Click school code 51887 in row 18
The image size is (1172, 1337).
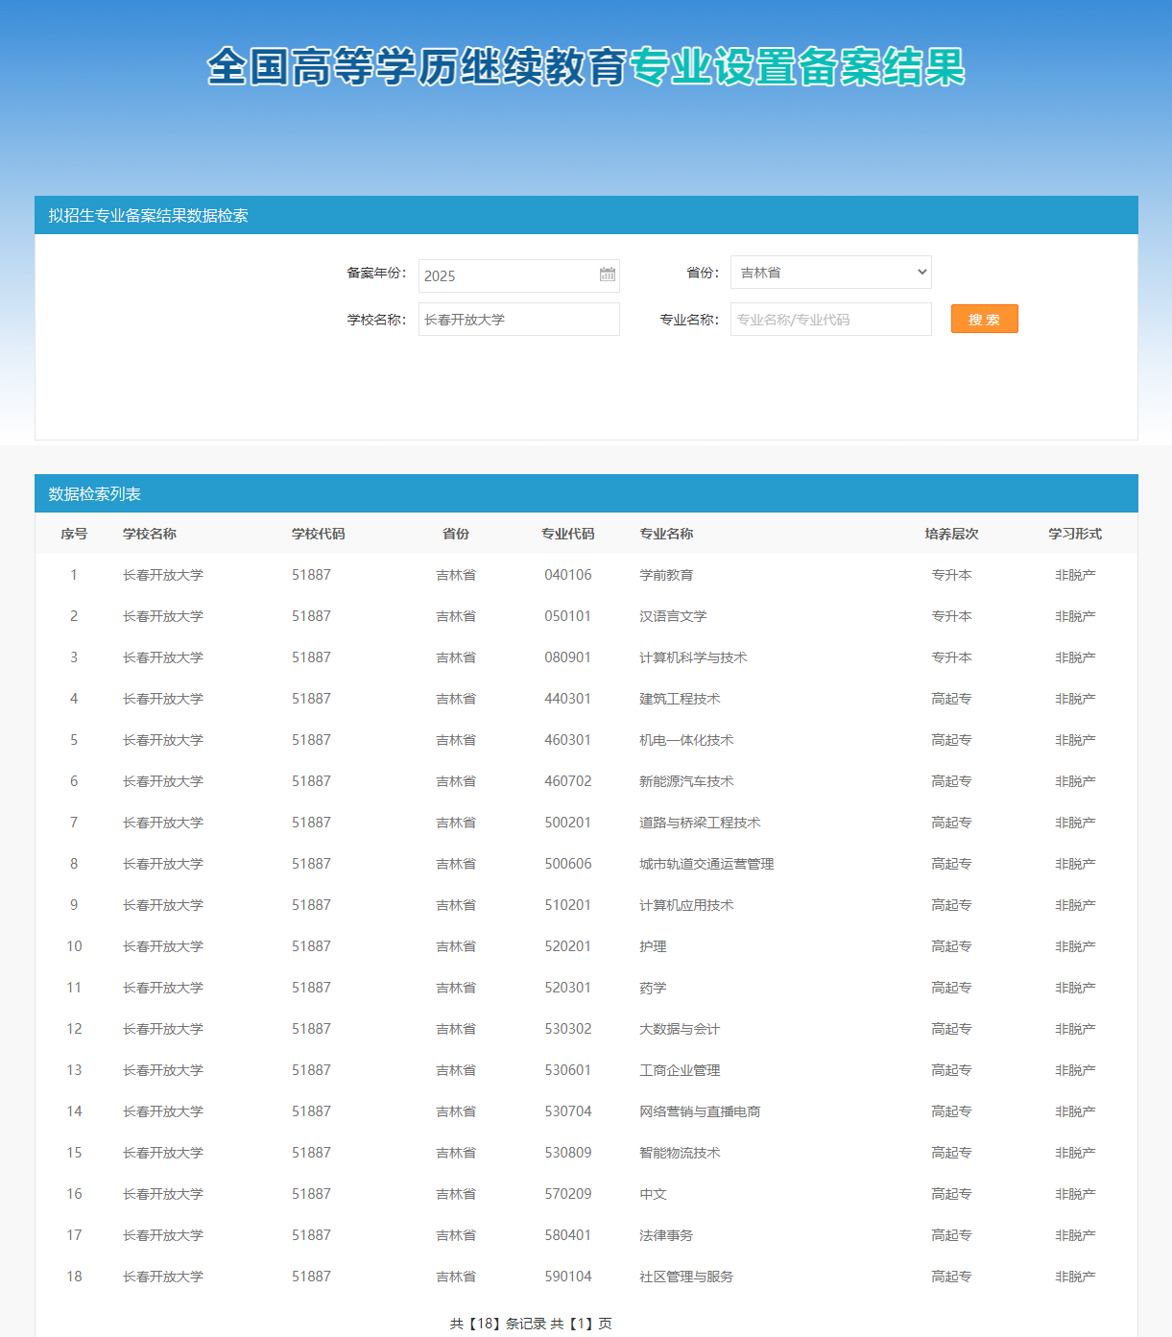tap(311, 1277)
